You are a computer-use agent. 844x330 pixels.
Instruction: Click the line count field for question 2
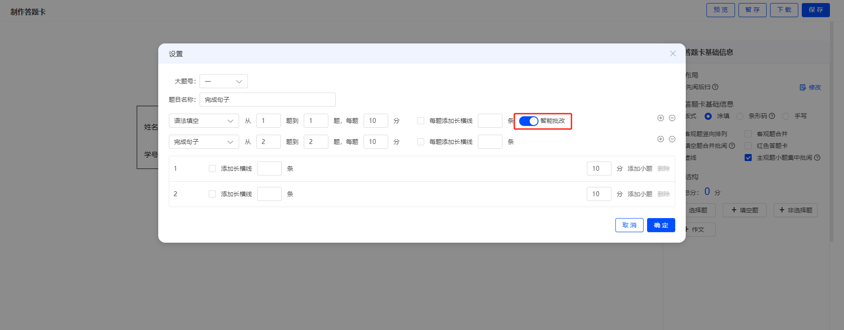[269, 194]
